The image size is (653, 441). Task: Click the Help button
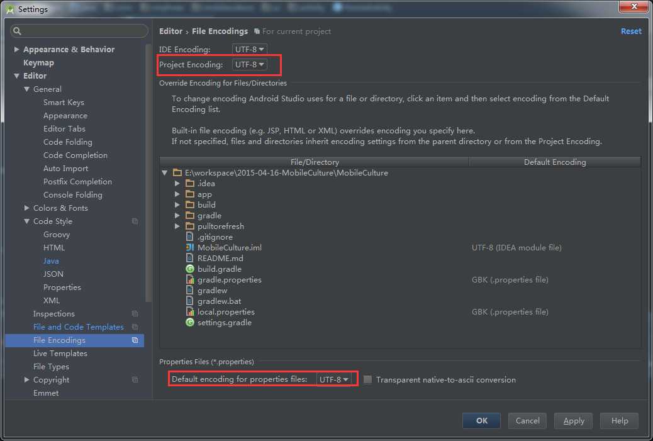point(619,421)
